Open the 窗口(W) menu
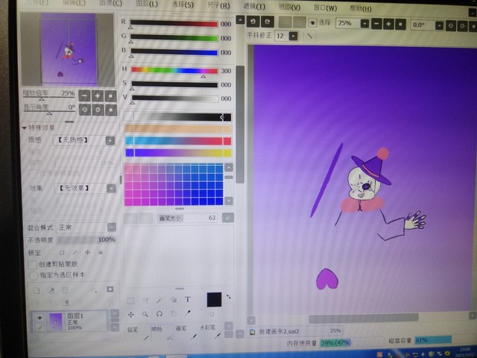Image resolution: width=477 pixels, height=358 pixels. coord(324,7)
